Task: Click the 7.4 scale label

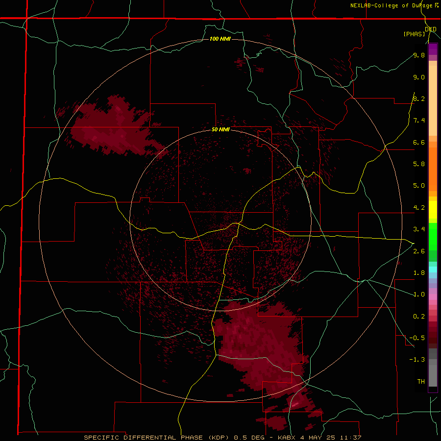Action: pos(419,121)
